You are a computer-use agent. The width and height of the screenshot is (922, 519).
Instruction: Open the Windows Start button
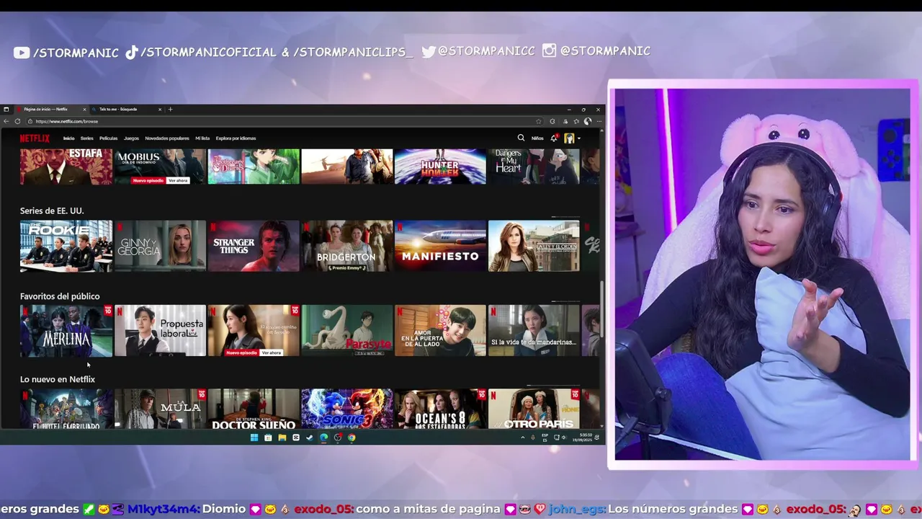point(254,438)
